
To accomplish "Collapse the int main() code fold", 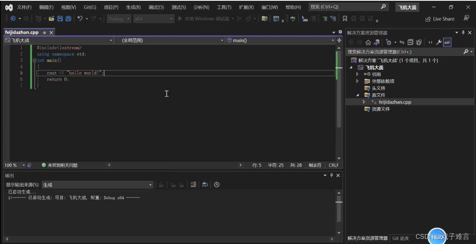I will pos(34,61).
